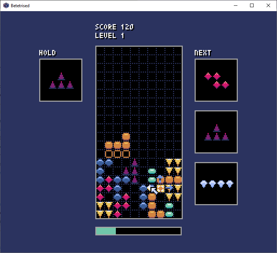Select the purple T-piece in second NEXT box
Viewport: 277px width, 253px height.
click(217, 132)
